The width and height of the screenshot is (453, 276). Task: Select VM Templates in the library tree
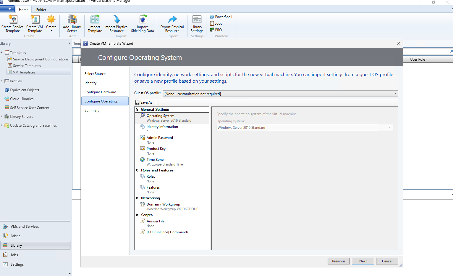coord(39,72)
